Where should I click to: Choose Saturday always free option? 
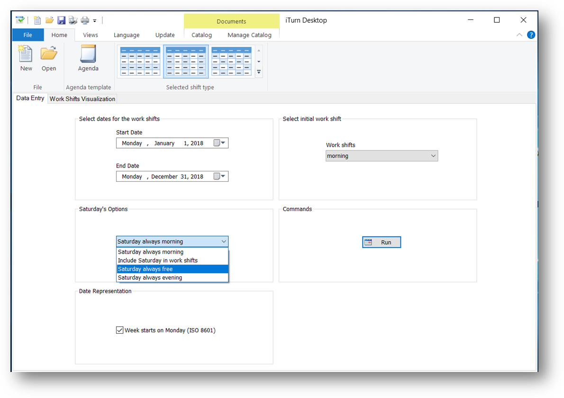173,269
